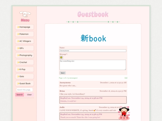Image resolution: width=162 pixels, height=121 pixels.
Task: Click 'Replied on: November 24, 2024 at 2:38:20 PM'
Action: [x=81, y=98]
